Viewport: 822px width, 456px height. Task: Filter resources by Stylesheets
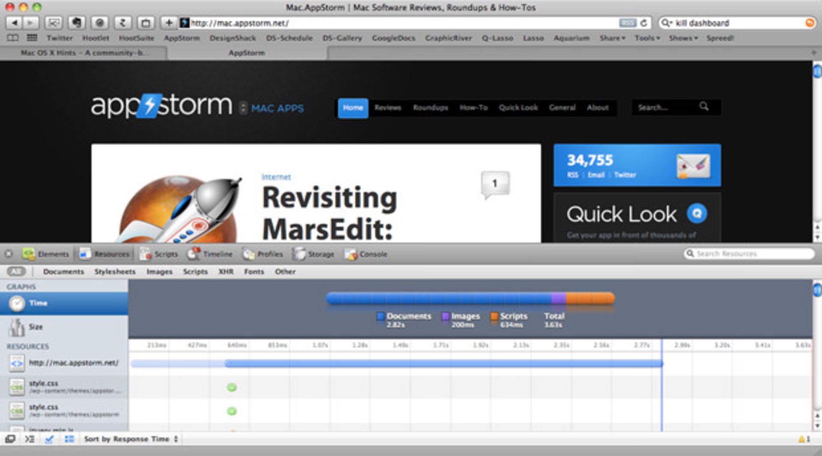click(x=115, y=271)
